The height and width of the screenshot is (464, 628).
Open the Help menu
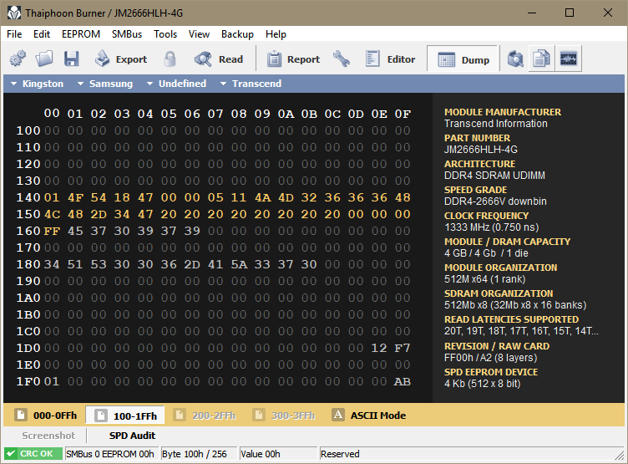276,34
